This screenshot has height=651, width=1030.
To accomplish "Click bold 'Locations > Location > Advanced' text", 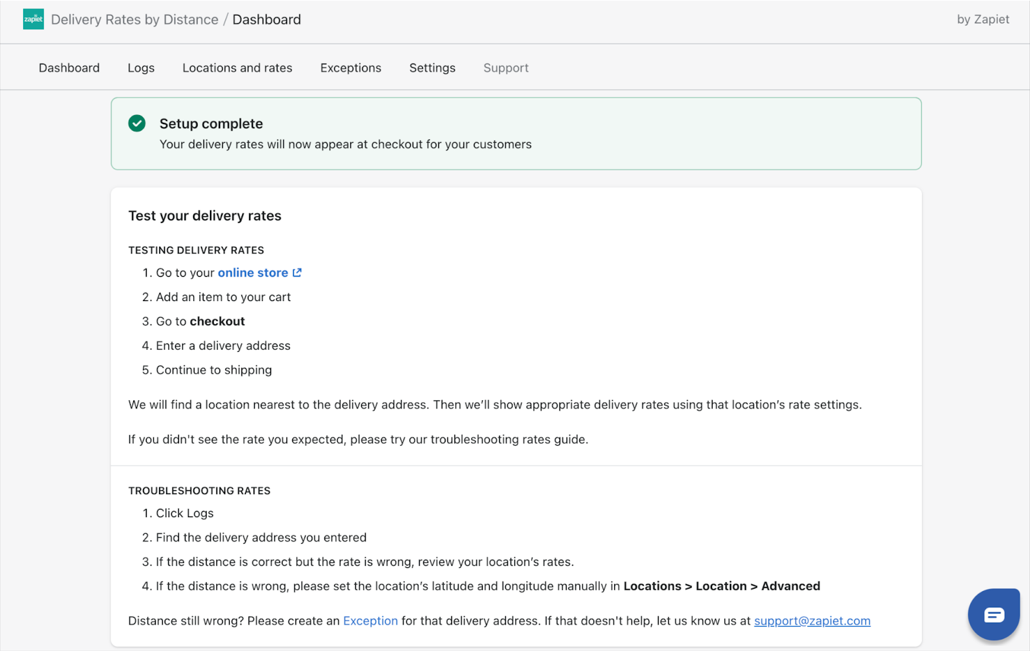I will coord(722,586).
